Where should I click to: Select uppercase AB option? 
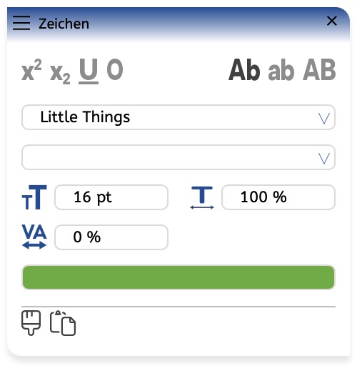click(x=319, y=70)
